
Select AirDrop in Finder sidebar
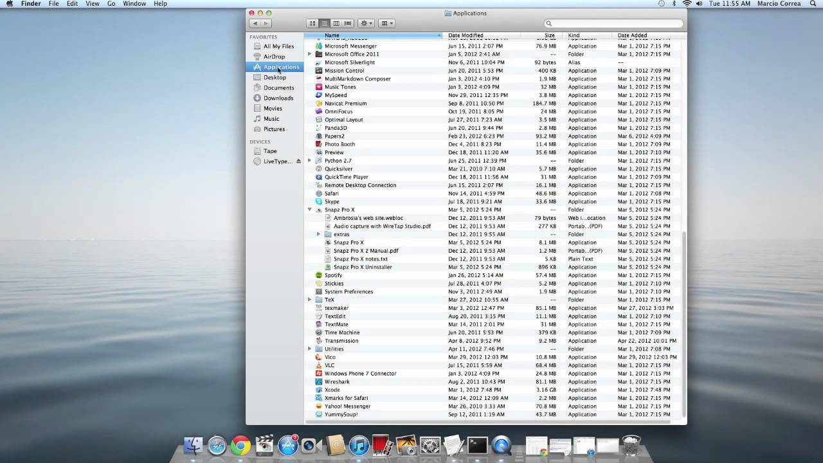click(x=275, y=57)
